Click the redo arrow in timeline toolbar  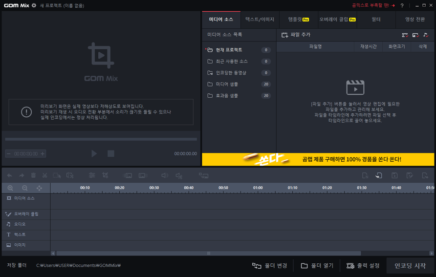point(22,175)
